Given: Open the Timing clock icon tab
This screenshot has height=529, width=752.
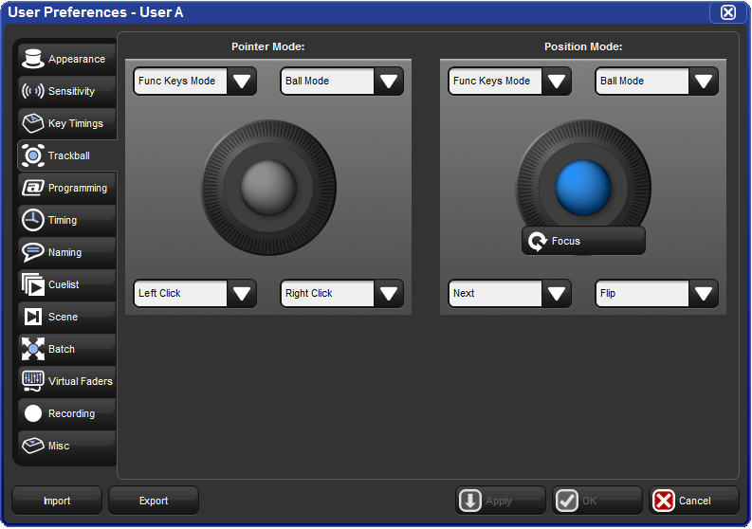Looking at the screenshot, I should 33,220.
